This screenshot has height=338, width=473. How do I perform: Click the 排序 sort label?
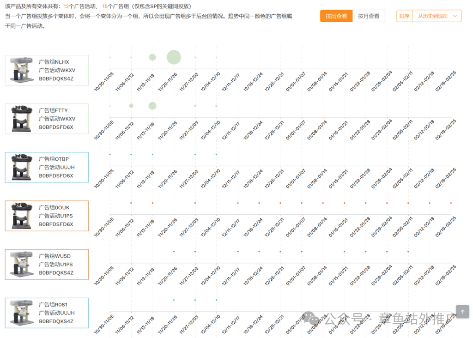(404, 16)
